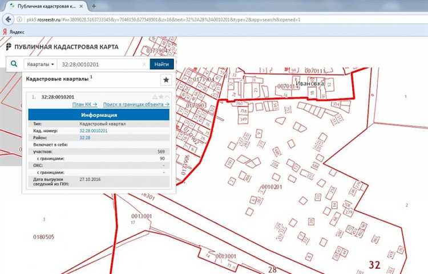Click quarter label 0180505 on map
This screenshot has height=274, width=428.
[44, 237]
